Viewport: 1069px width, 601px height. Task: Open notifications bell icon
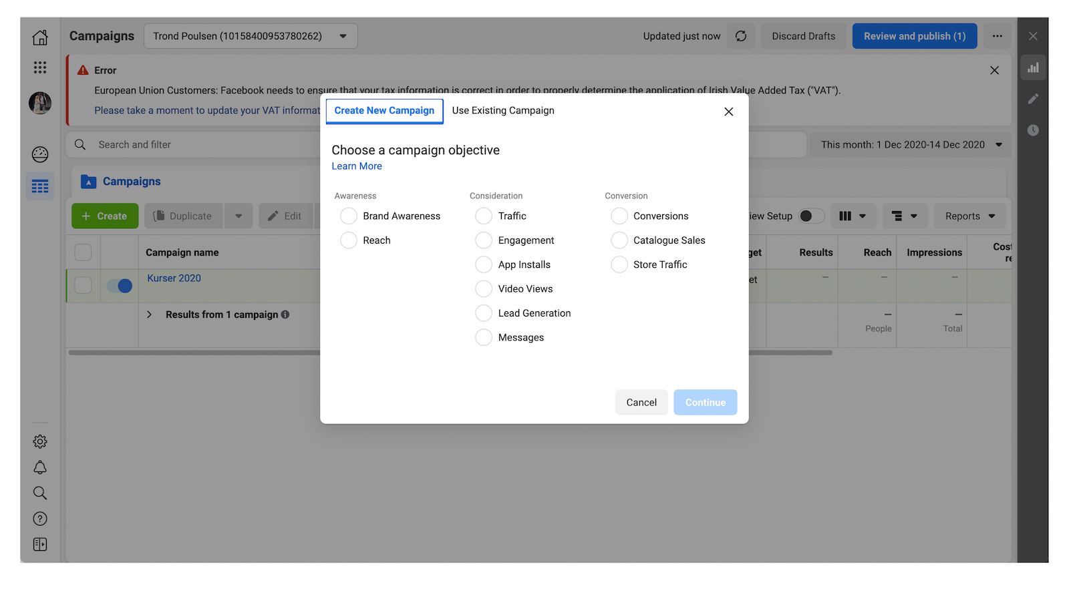pyautogui.click(x=40, y=467)
